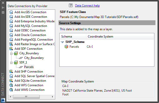Click the Add Raster Image connection icon
Screen dimensions: 159x103
[x=11, y=44]
